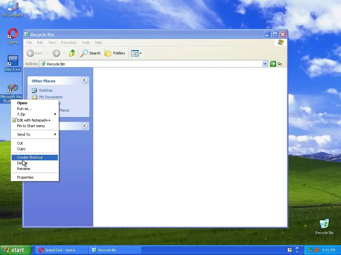341x255 pixels.
Task: Open My Computer desktop icon
Action: pyautogui.click(x=13, y=9)
